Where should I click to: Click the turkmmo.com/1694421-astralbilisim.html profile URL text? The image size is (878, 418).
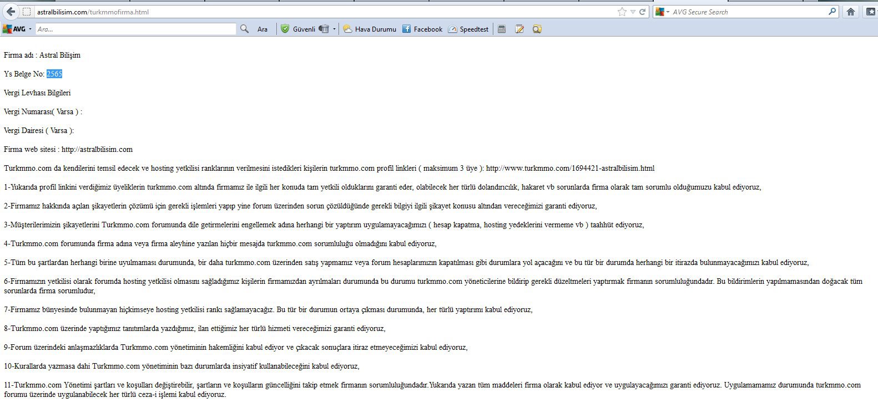point(570,168)
